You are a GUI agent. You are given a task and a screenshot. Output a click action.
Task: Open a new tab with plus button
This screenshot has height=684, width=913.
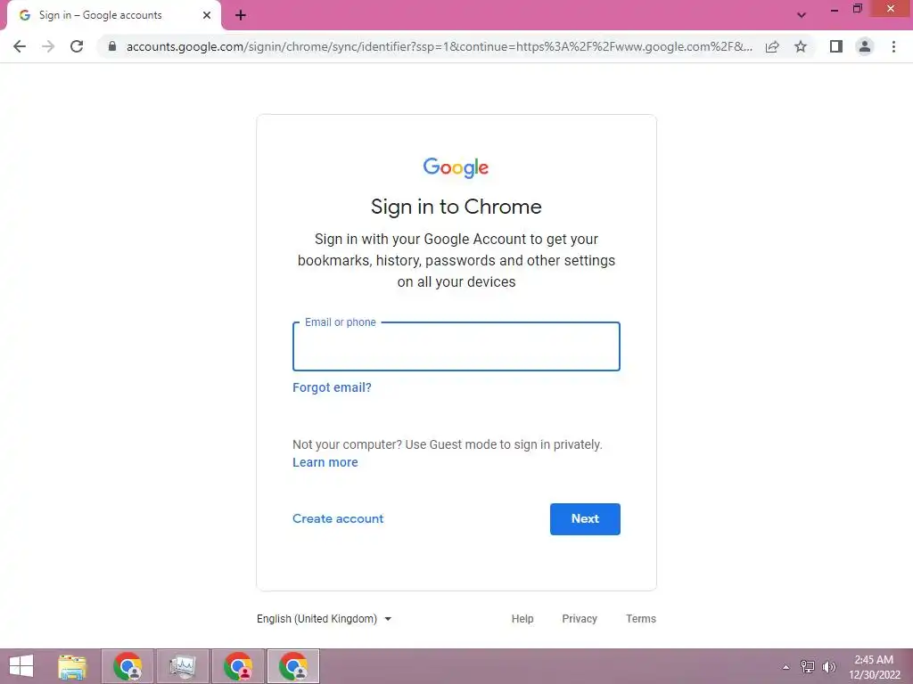click(241, 16)
